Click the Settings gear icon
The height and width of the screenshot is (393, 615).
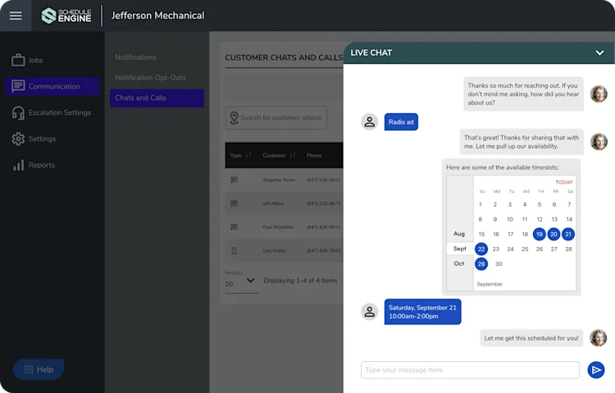pos(18,139)
